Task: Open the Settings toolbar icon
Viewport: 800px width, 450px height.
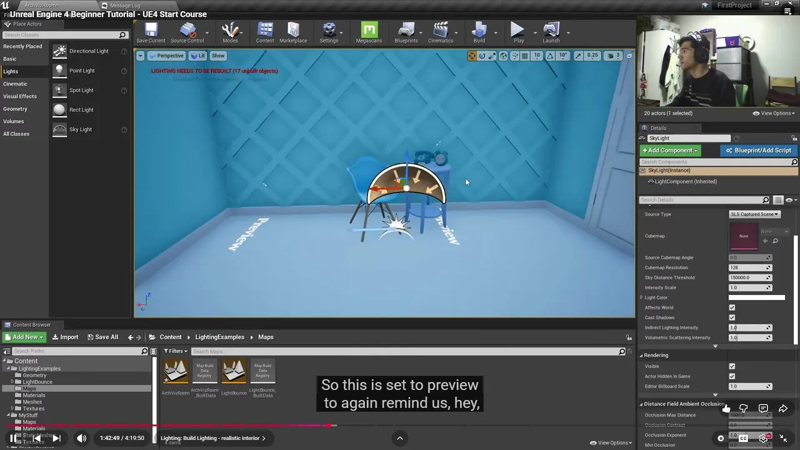Action: tap(329, 33)
